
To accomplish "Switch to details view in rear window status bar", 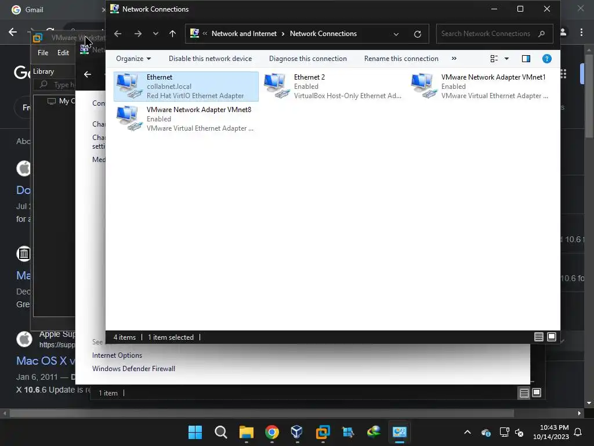I will [524, 393].
